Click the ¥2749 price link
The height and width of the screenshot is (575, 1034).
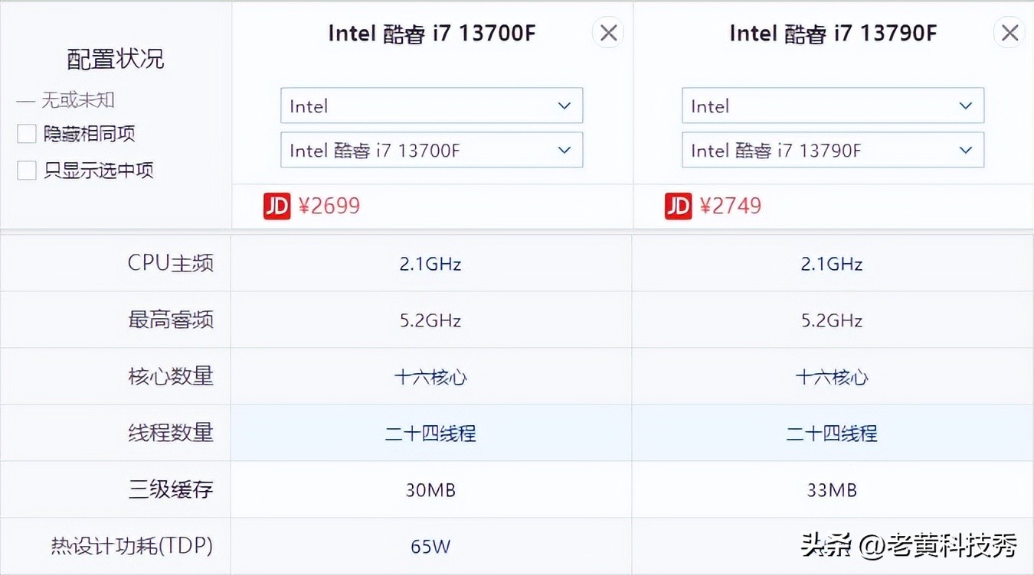(x=731, y=205)
